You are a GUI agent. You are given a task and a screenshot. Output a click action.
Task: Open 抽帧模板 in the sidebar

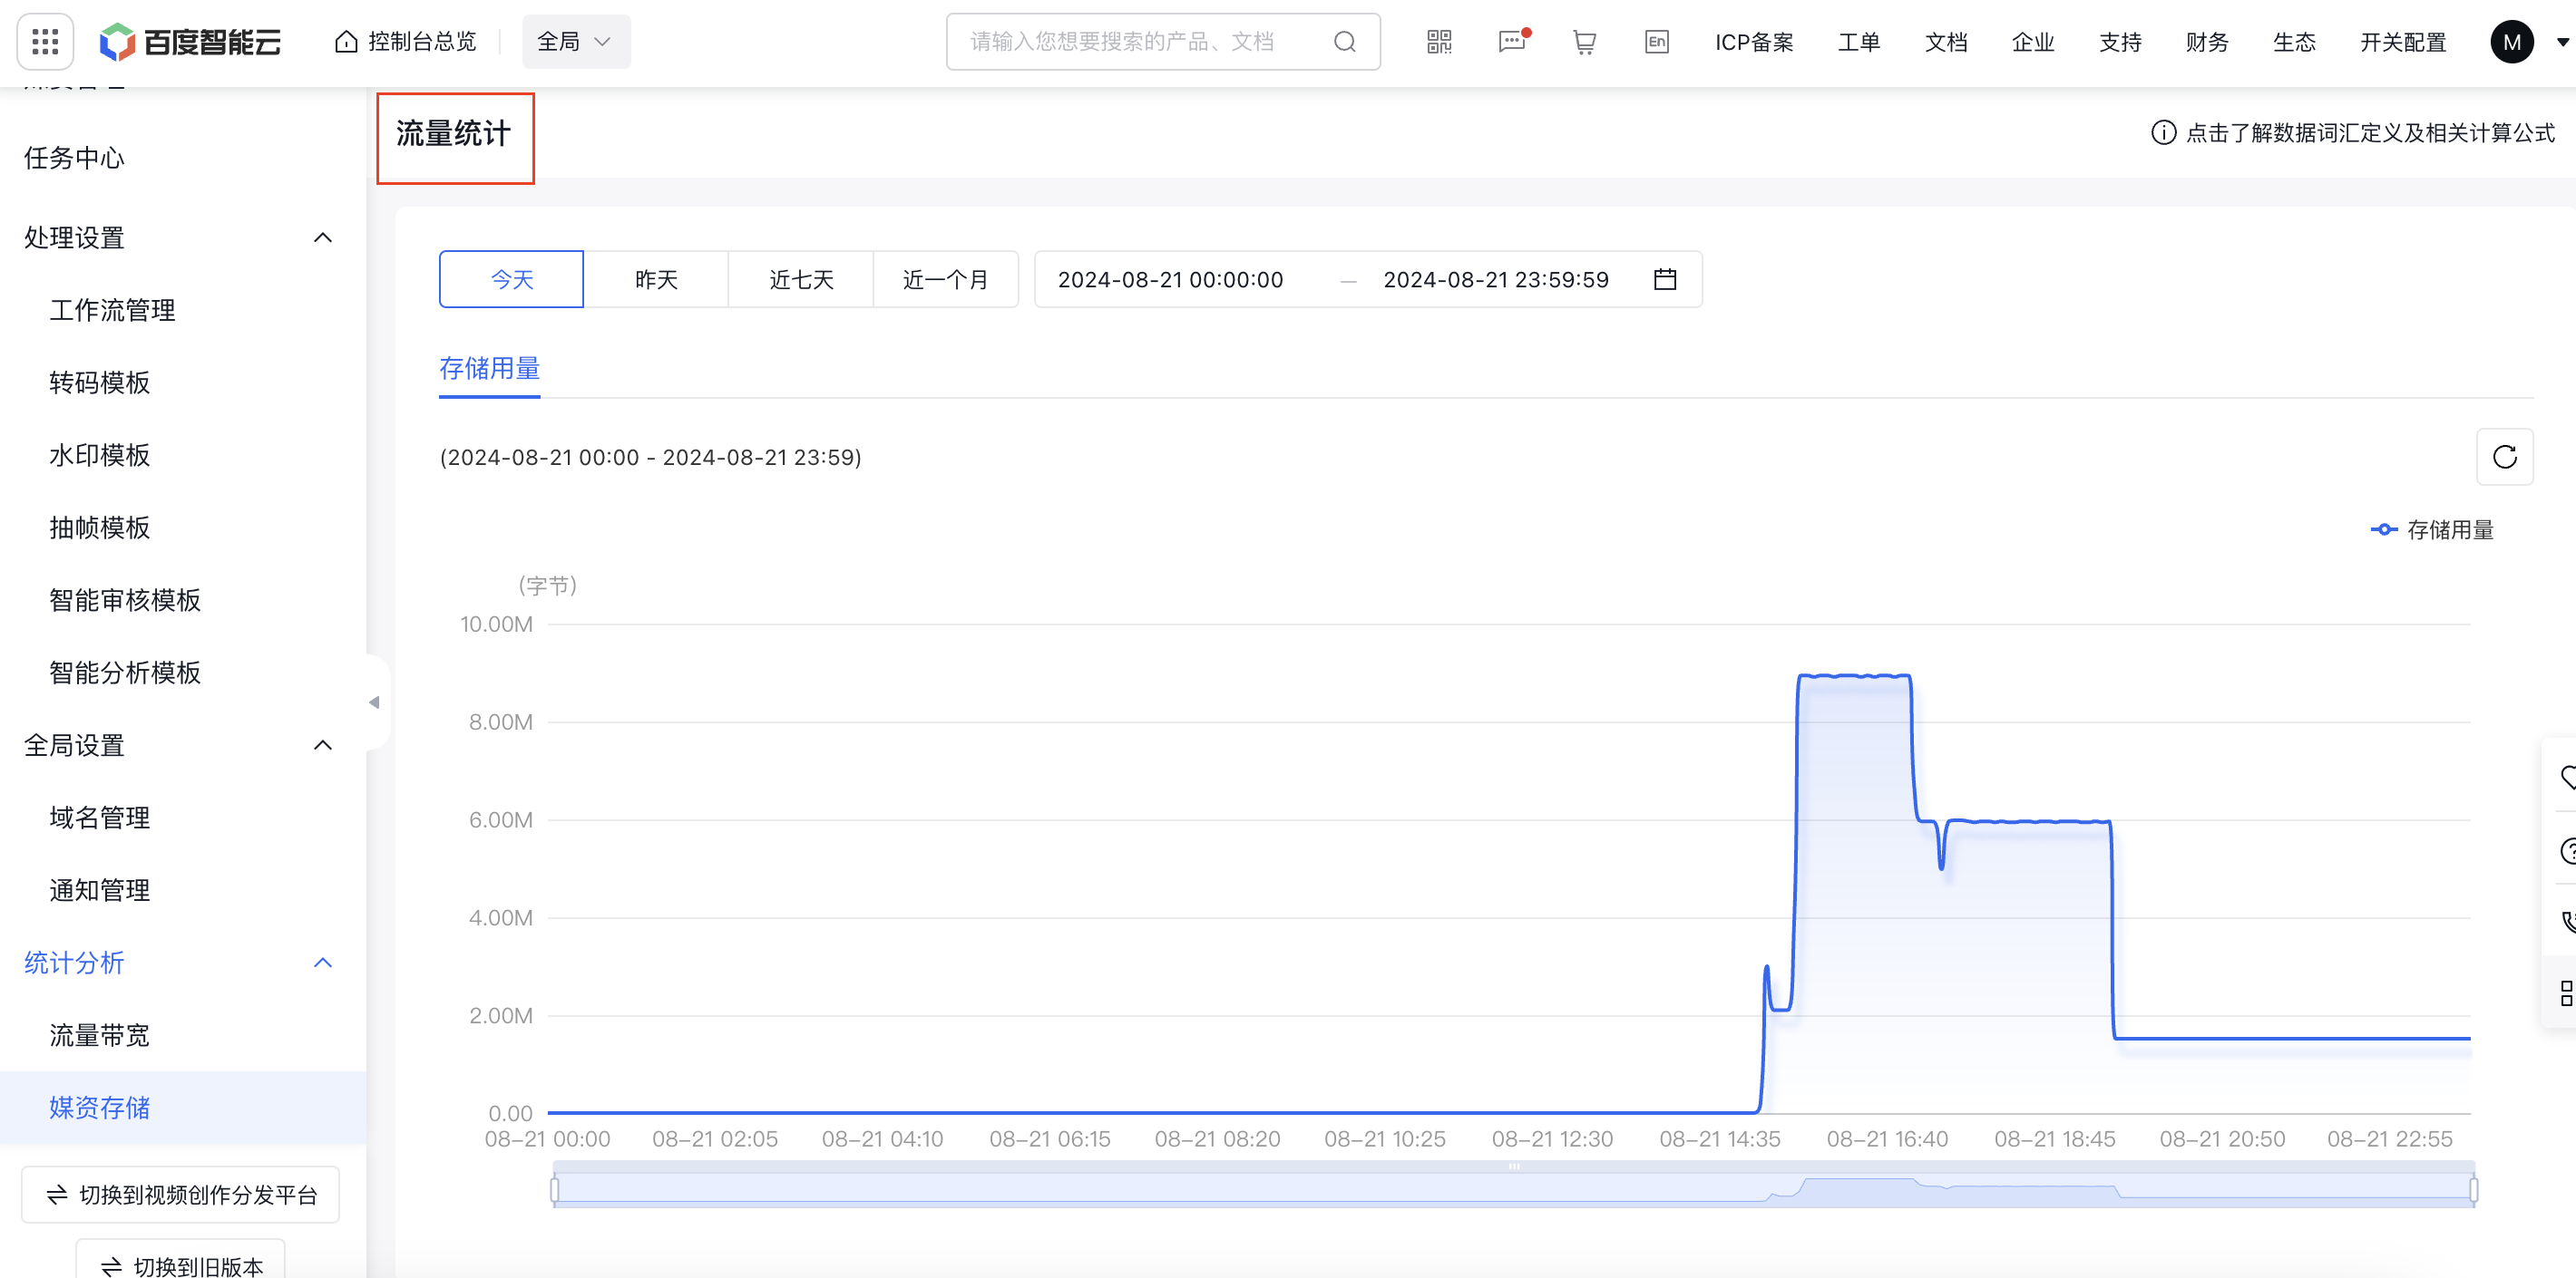[x=99, y=528]
